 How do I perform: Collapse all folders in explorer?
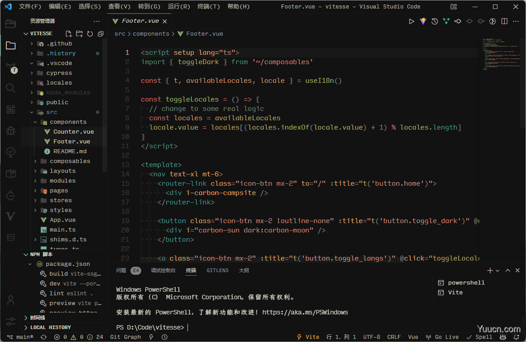pyautogui.click(x=100, y=33)
